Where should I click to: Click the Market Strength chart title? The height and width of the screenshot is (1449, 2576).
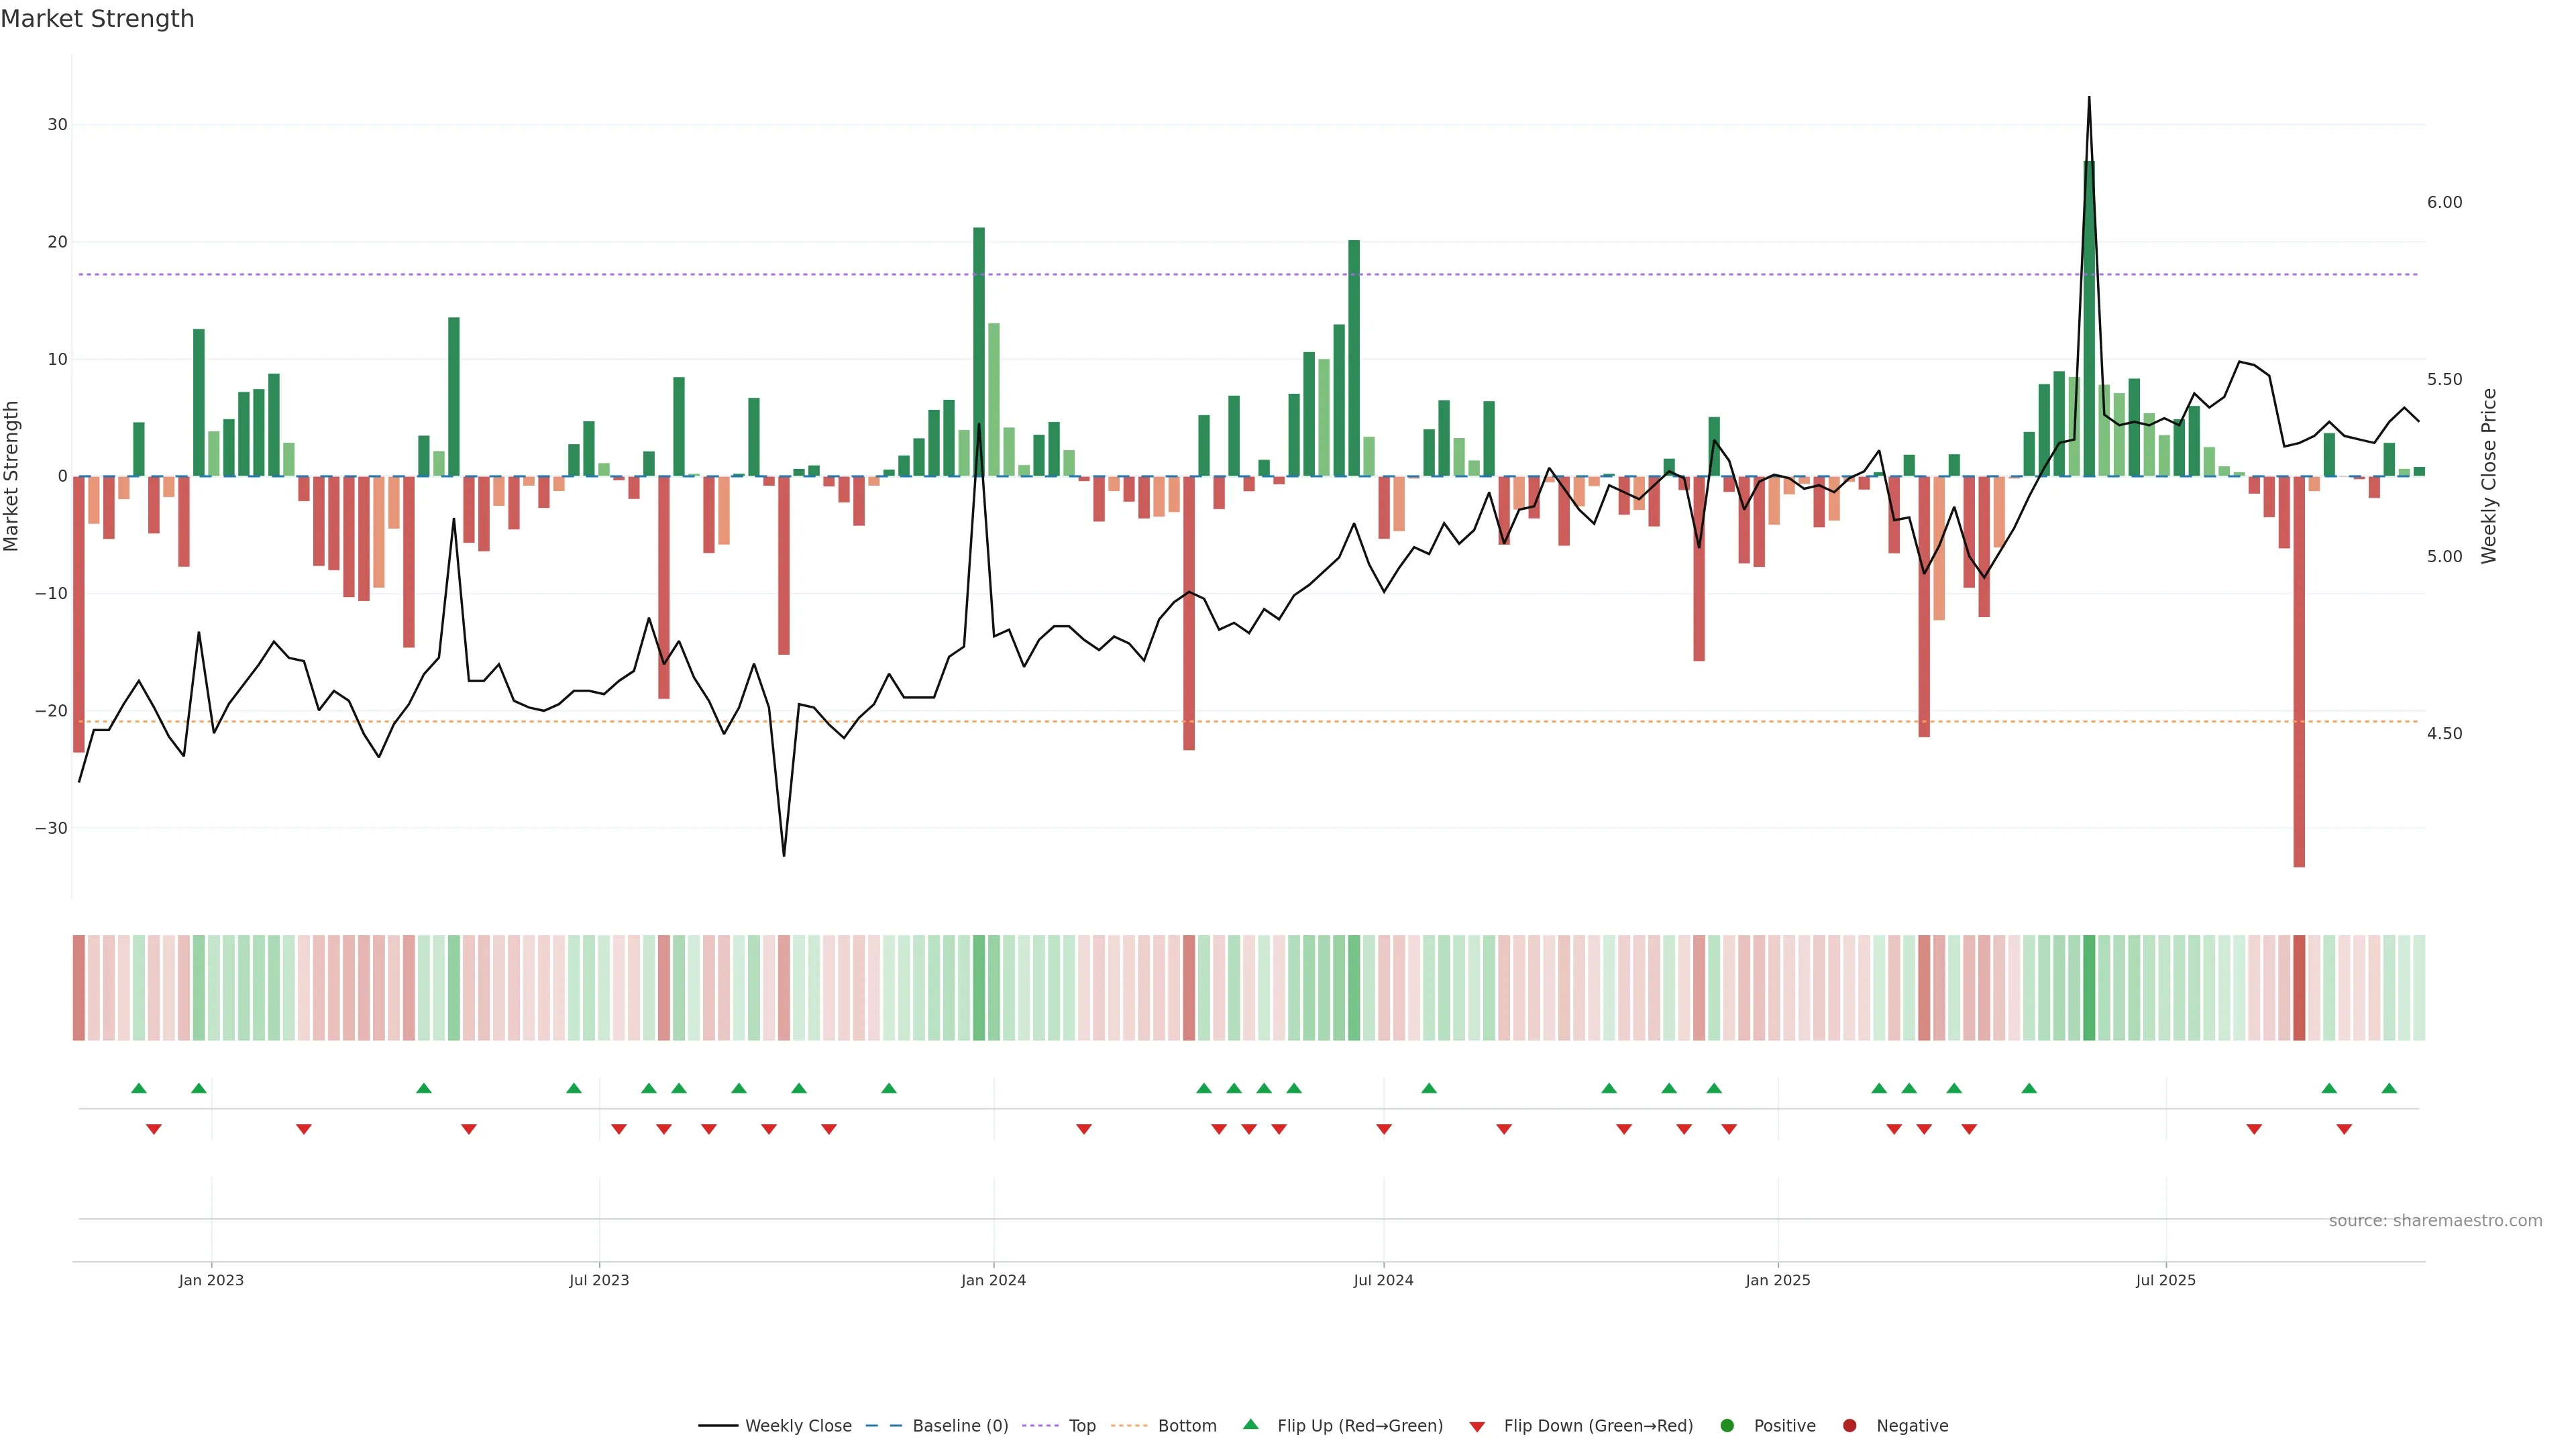97,19
